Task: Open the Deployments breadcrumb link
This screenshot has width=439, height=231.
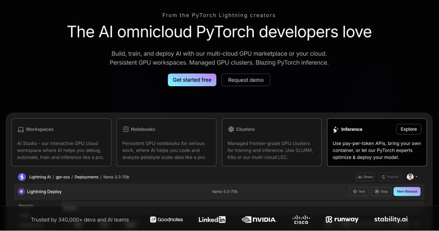Action: (86, 177)
